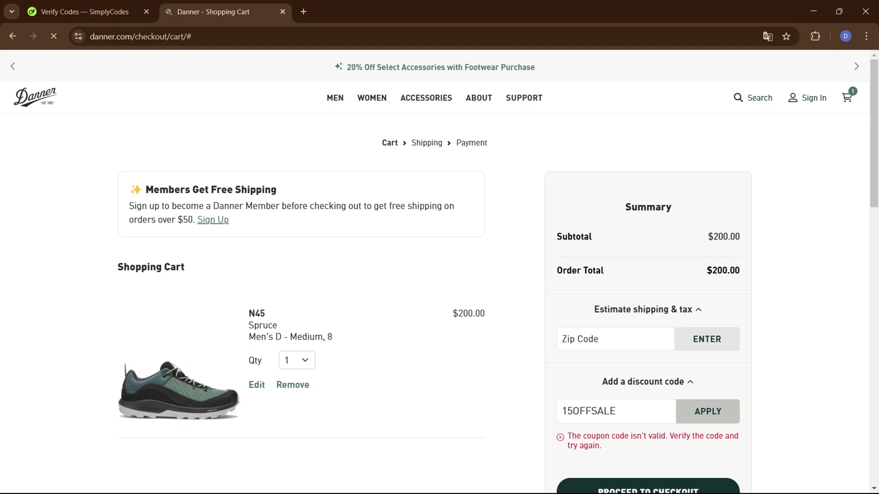Open the WOMEN navigation menu
This screenshot has width=879, height=494.
point(372,98)
